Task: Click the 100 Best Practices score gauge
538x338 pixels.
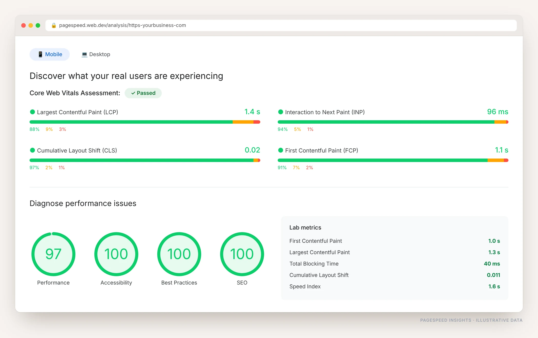Action: coord(179,254)
